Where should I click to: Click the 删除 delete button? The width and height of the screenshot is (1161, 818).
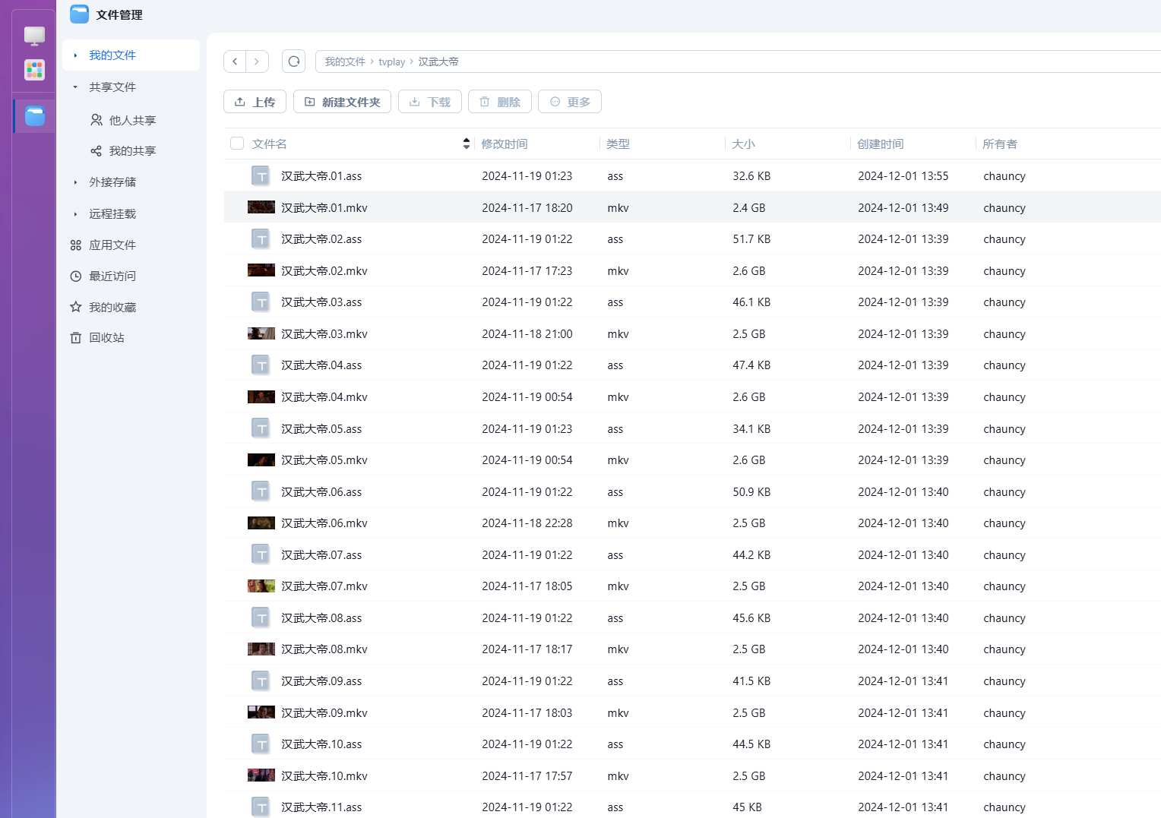coord(500,102)
